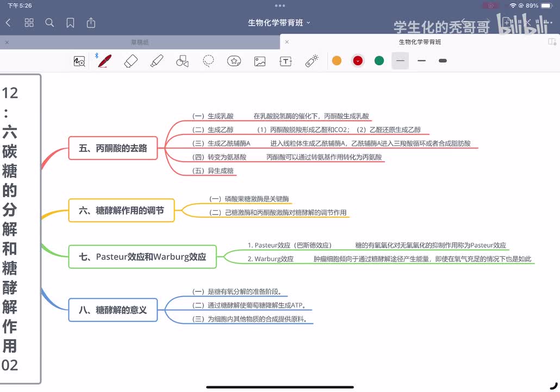Click the 2. Warburg效应 branch
This screenshot has height=392, width=560.
[x=270, y=259]
